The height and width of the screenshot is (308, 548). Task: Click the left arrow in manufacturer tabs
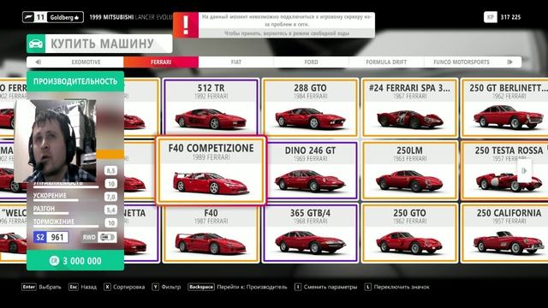coord(38,62)
